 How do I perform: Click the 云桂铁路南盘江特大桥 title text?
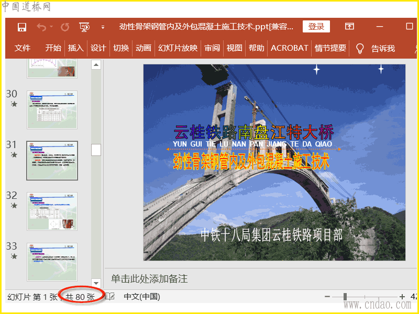click(253, 132)
